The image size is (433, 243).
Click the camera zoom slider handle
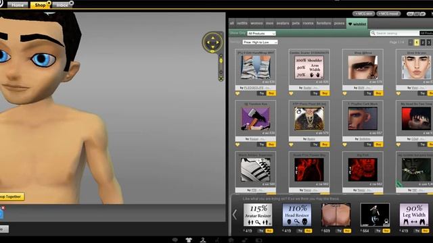[221, 61]
